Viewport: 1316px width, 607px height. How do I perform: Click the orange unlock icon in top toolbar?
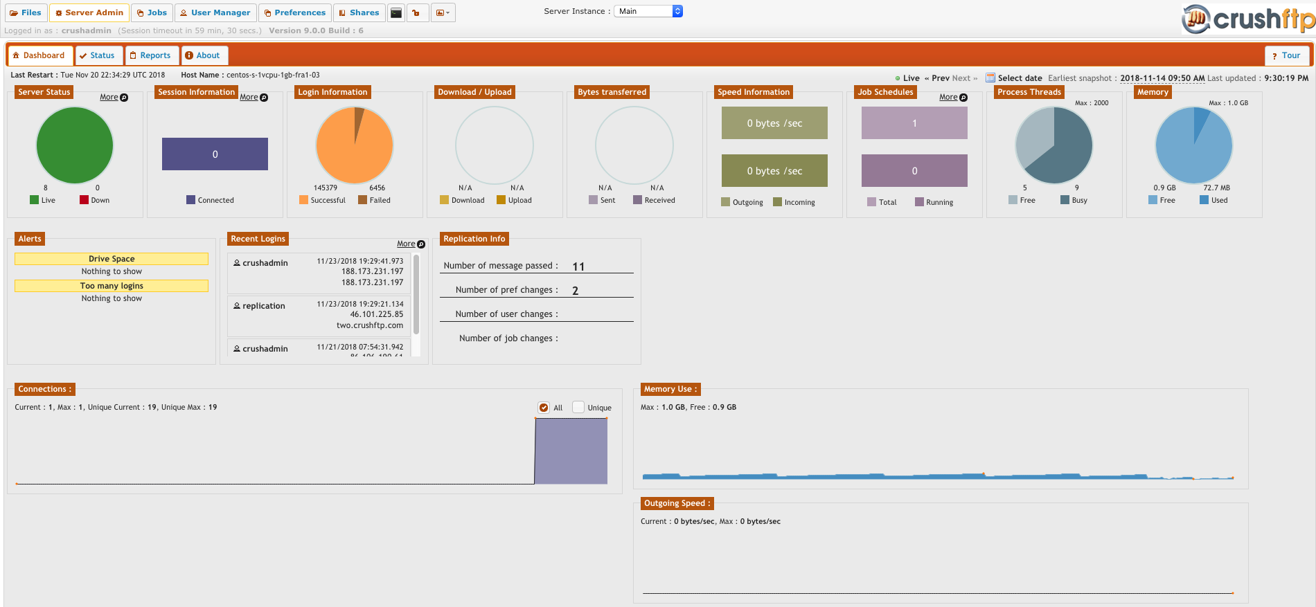417,12
